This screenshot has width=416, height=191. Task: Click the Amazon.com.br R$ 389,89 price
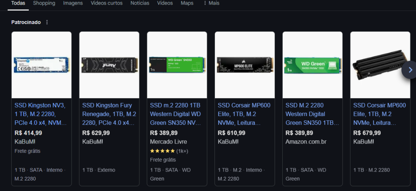299,133
